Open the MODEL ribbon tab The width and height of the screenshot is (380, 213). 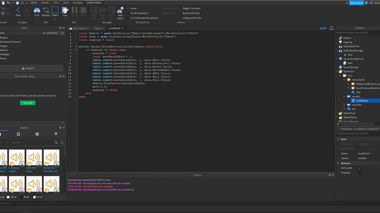click(45, 2)
